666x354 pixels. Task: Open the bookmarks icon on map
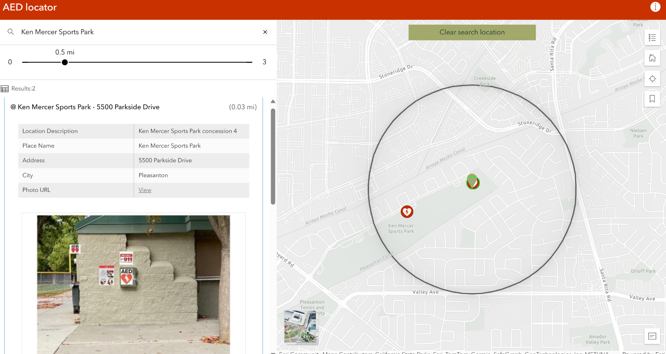tap(652, 99)
